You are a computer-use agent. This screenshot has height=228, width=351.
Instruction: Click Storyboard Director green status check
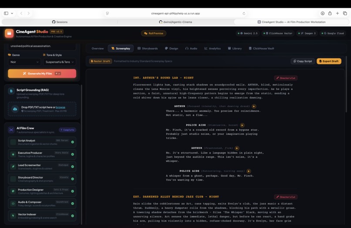click(x=73, y=179)
